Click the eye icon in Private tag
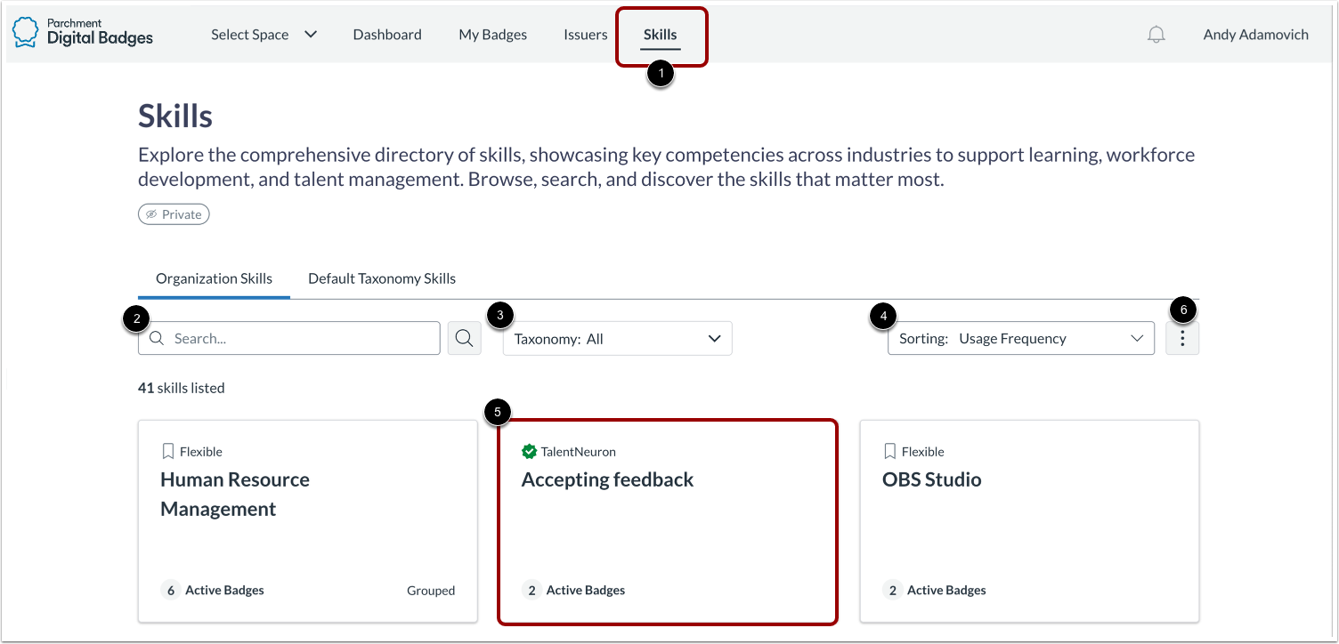 point(151,214)
